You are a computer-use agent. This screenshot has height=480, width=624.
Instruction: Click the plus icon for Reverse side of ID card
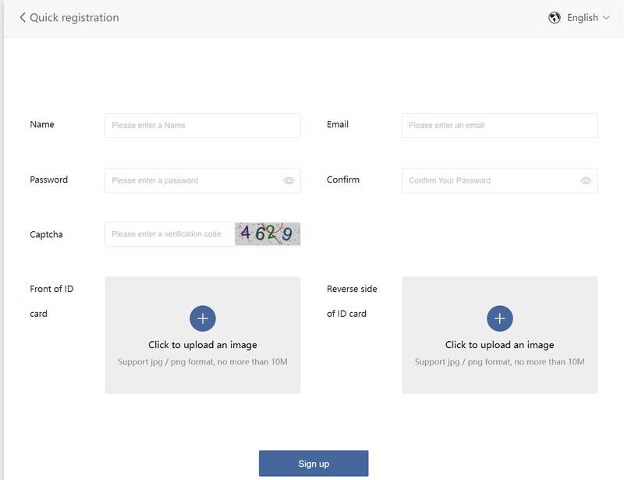499,318
